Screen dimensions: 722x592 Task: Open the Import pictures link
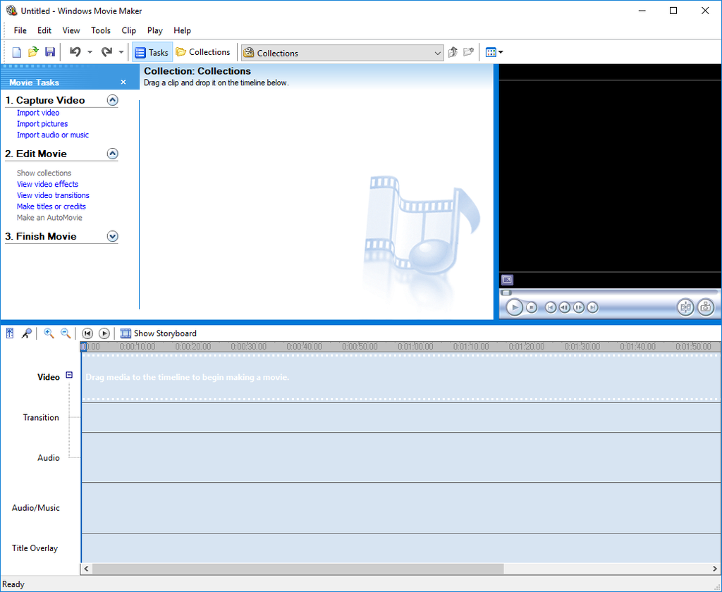point(42,123)
